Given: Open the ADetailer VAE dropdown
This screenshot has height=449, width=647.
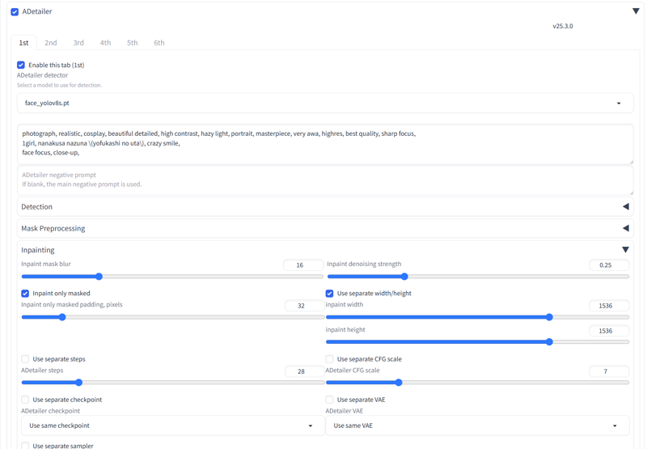Looking at the screenshot, I should click(477, 426).
